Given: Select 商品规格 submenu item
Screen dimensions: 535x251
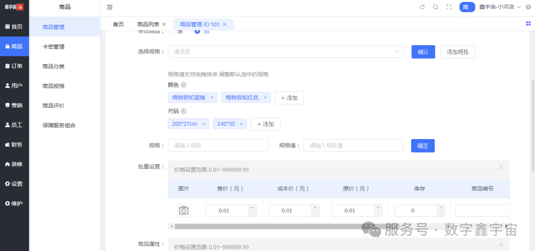Looking at the screenshot, I should click(x=65, y=86).
